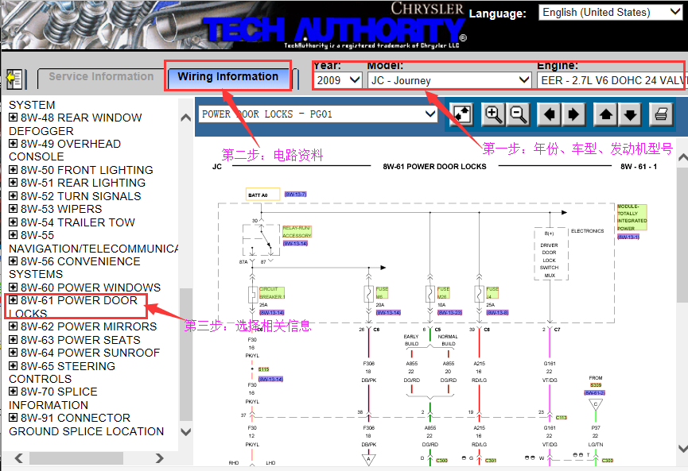Expand 8W-65 STEERING CONTROLS node
This screenshot has width=688, height=471.
pyautogui.click(x=14, y=366)
